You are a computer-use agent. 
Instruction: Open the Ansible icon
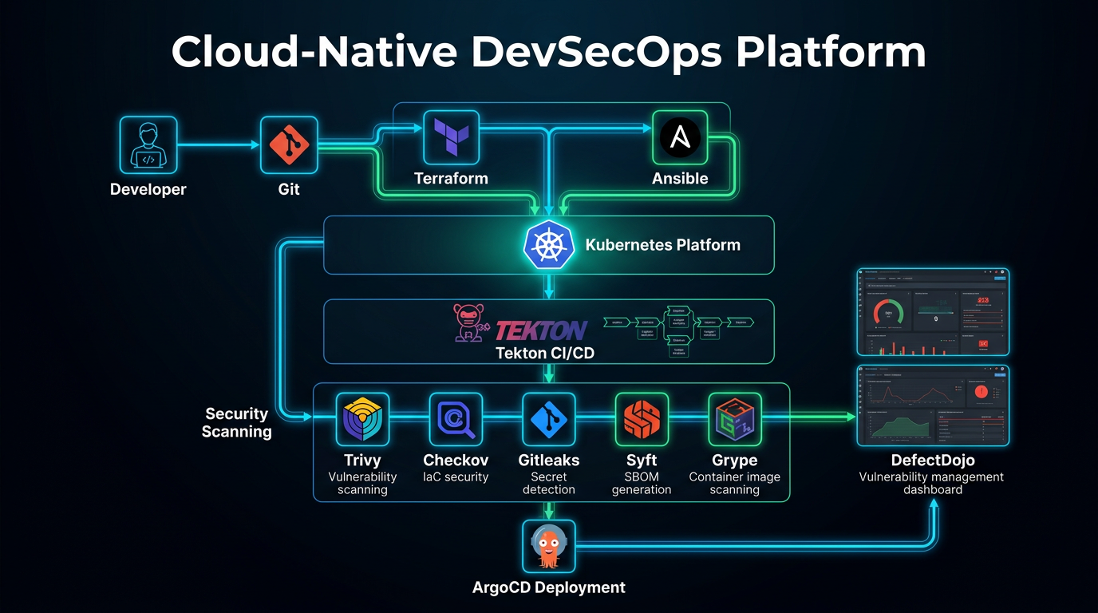pyautogui.click(x=680, y=139)
